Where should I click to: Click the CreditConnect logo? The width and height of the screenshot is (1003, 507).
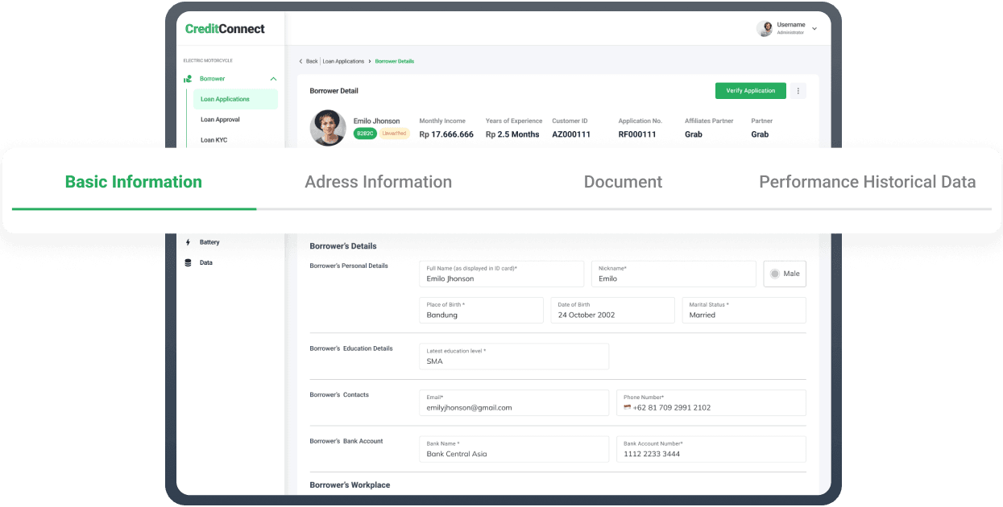tap(225, 28)
